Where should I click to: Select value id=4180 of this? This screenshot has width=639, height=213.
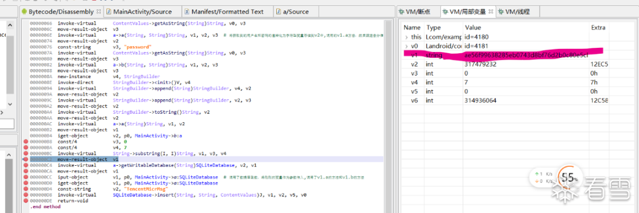coord(476,37)
